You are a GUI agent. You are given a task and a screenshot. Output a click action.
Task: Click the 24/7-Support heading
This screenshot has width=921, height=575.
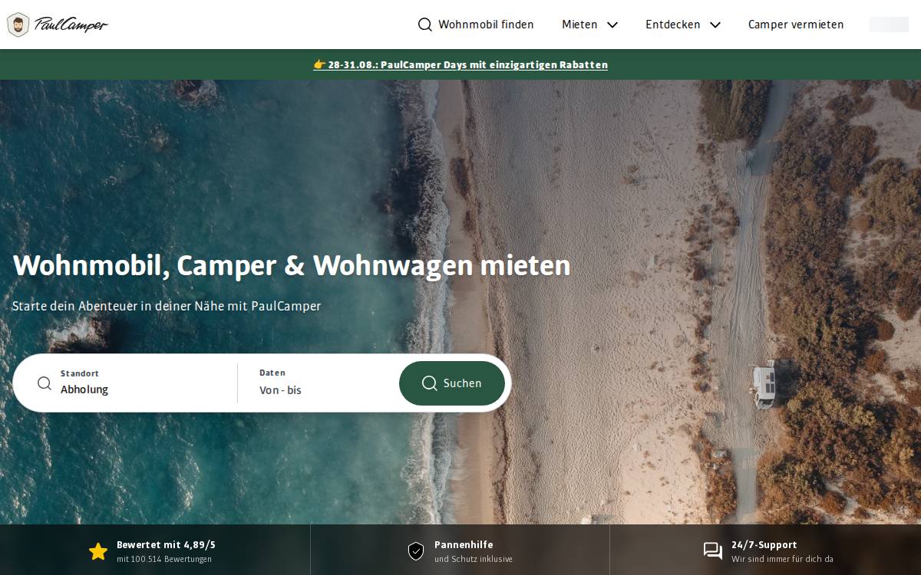[764, 545]
